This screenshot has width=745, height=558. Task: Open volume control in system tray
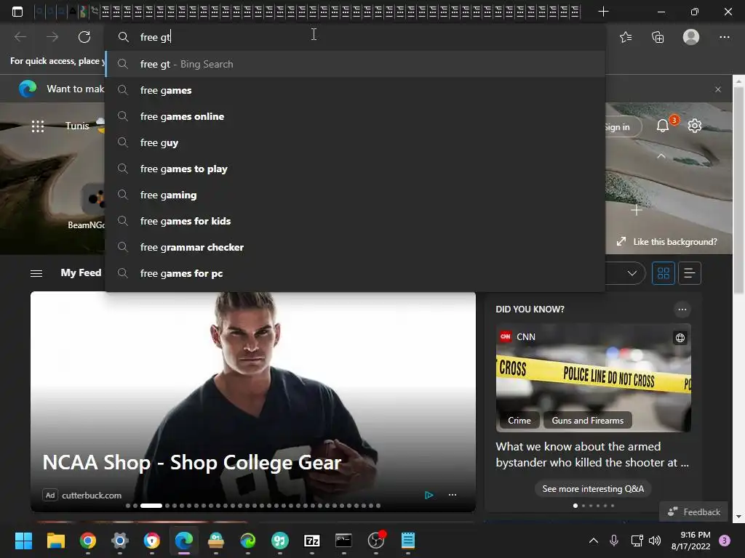[655, 540]
